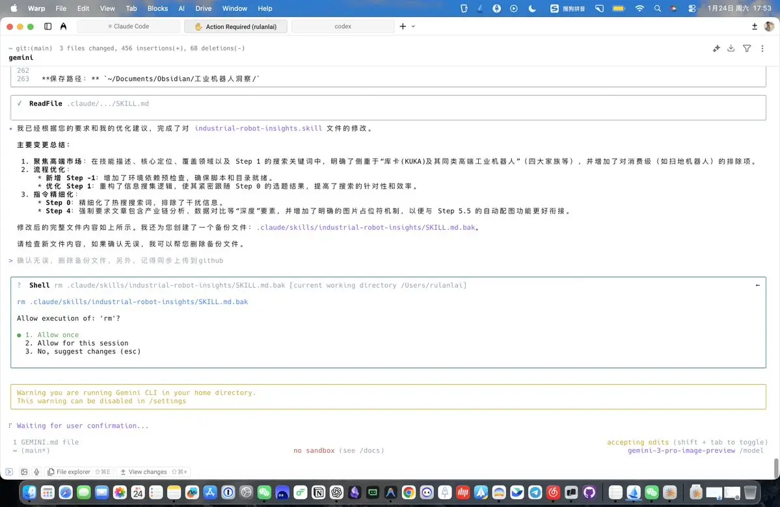Screen dimensions: 780x507
Task: Attach image using picture icon
Action: point(24,472)
